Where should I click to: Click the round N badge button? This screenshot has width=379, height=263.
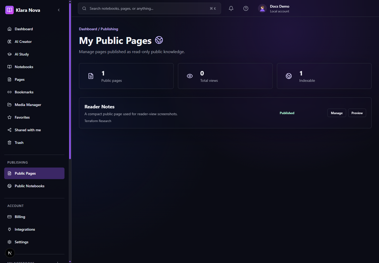10,253
